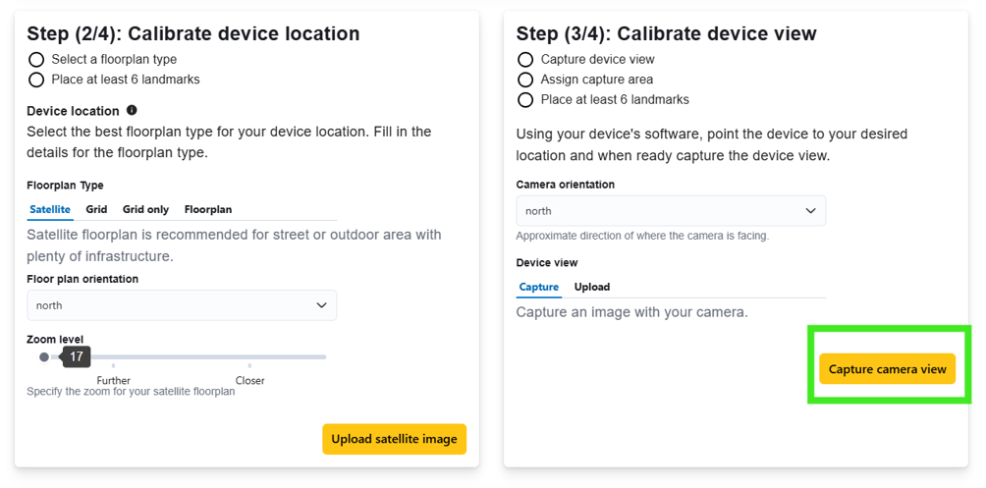Select the Upload device view tab

592,287
